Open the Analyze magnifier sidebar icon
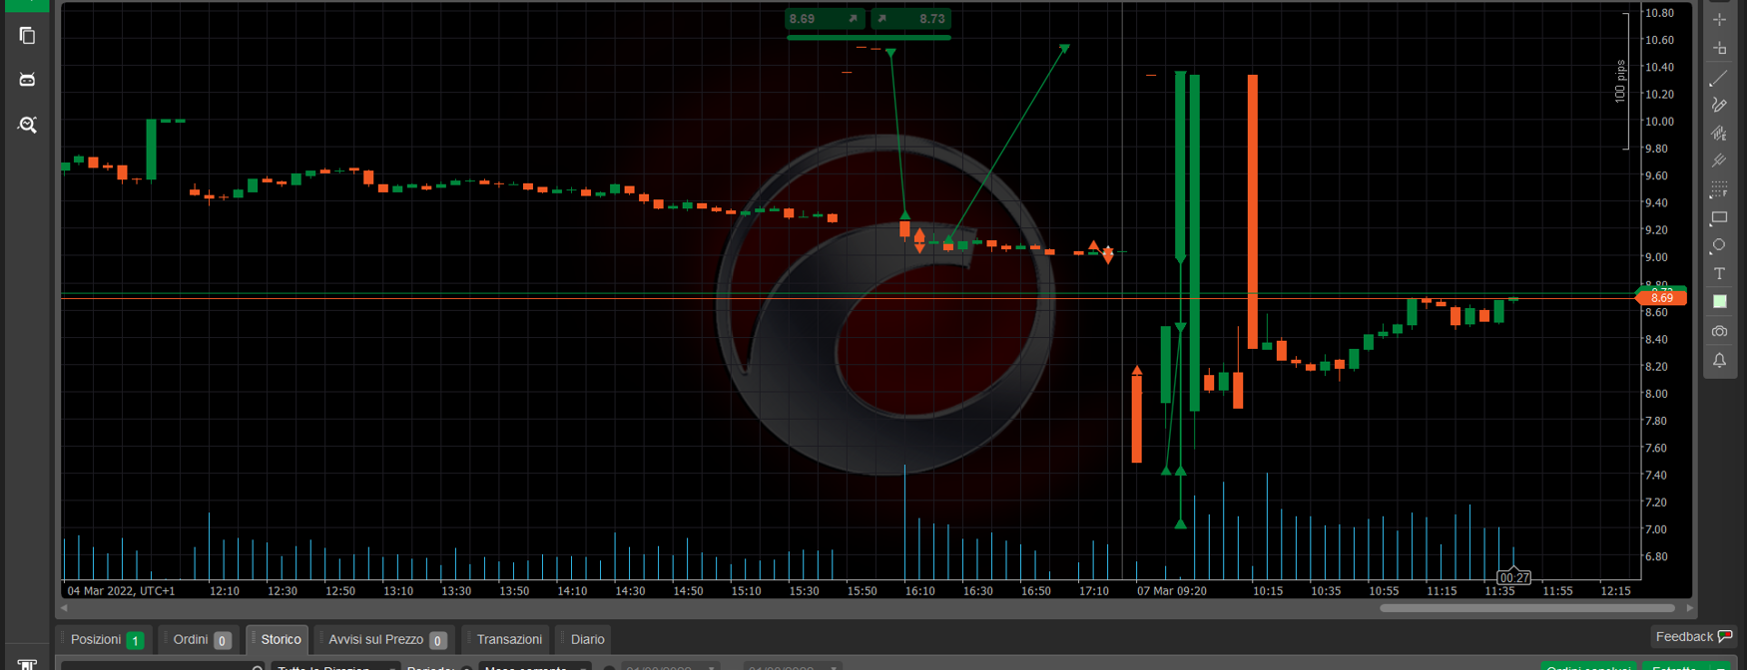 (27, 125)
